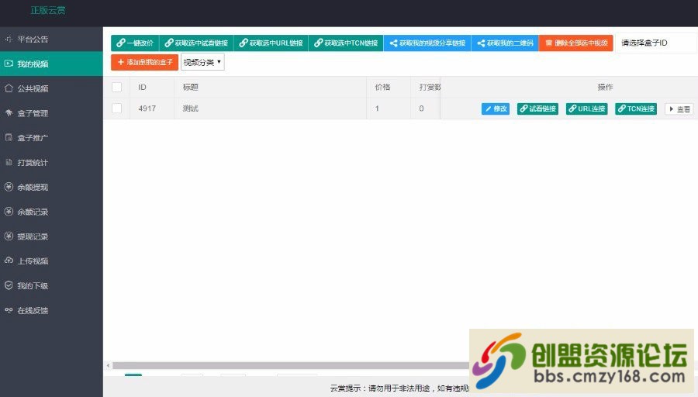
Task: Click the 查看 play button in row 4917
Action: (679, 109)
